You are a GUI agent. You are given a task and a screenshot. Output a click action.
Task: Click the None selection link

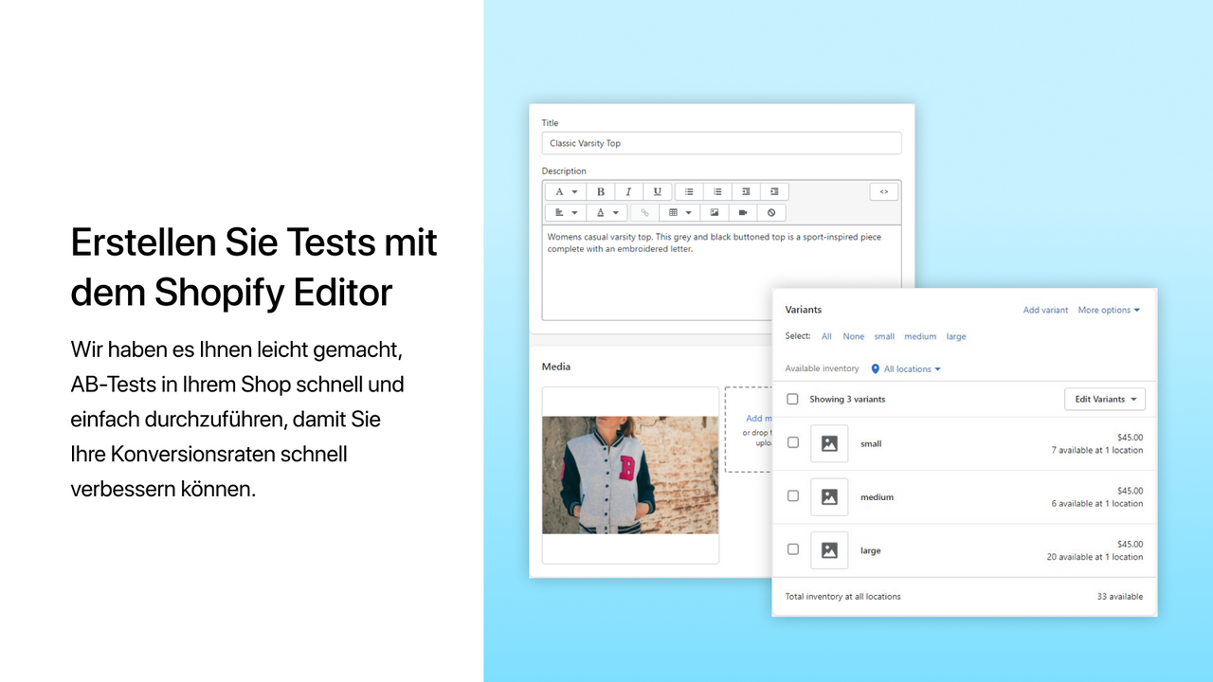[x=854, y=336]
